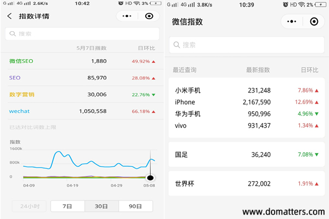Click the green down arrow beside 22.76%

[154, 95]
